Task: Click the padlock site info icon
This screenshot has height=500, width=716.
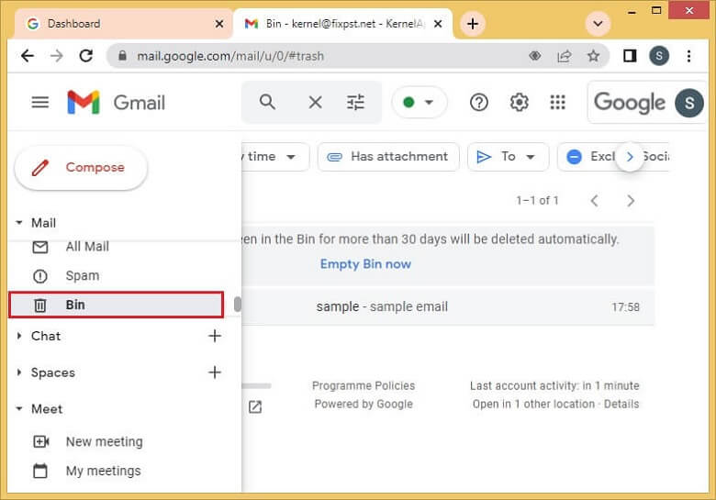Action: coord(122,56)
